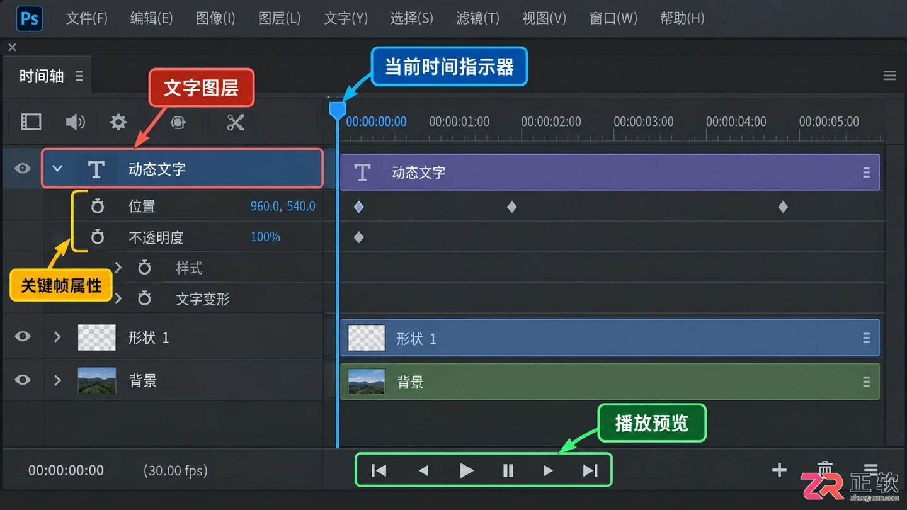Open the 编辑(E) menu
This screenshot has width=907, height=510.
tap(151, 18)
